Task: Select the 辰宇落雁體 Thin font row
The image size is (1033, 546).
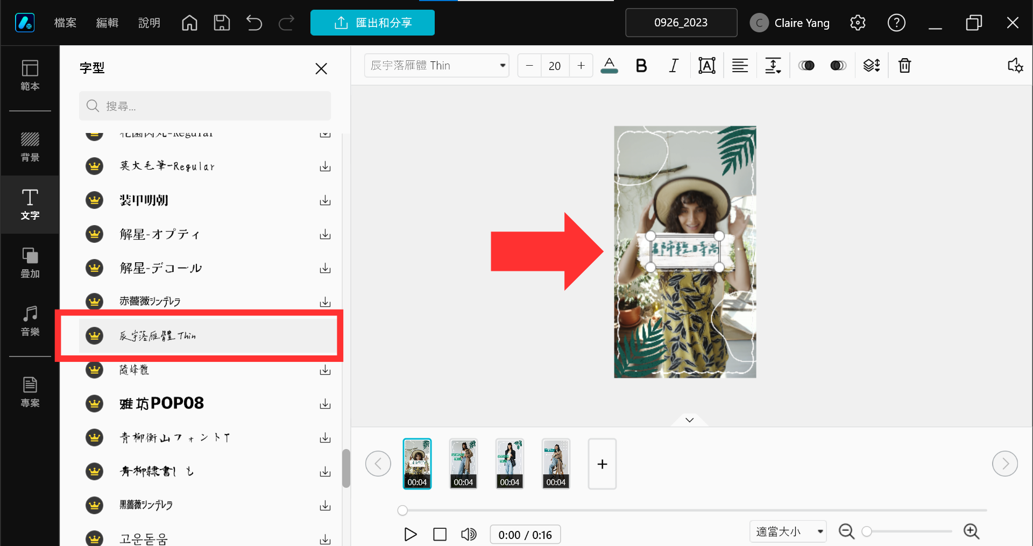Action: click(x=208, y=335)
